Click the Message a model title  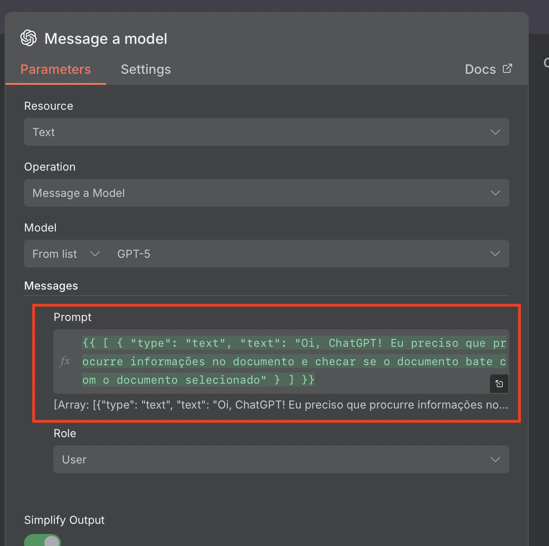106,39
